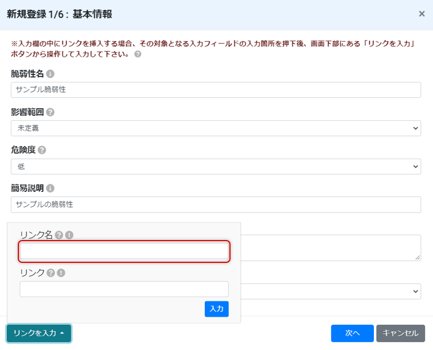This screenshot has height=350, width=433.
Task: Click the exclamation icon next to リンク名
Action: 69,235
